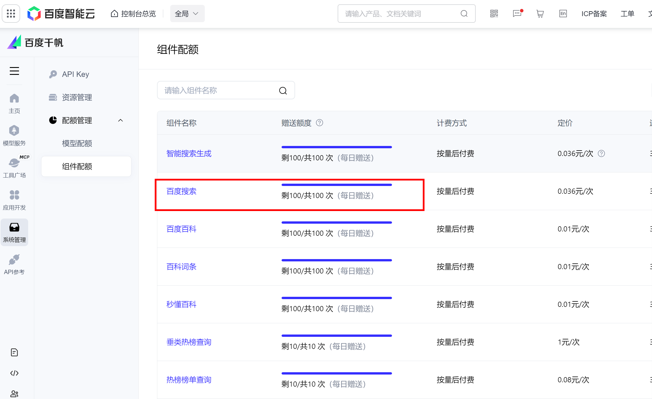Open the message notifications icon
Screen dimensions: 652x399
[517, 14]
